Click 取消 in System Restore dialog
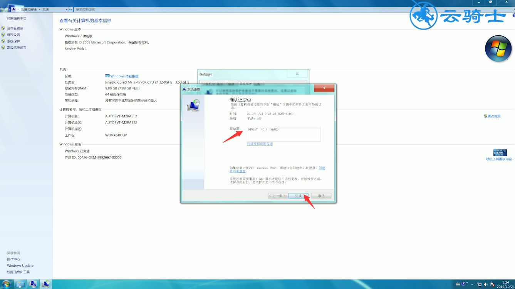The height and width of the screenshot is (289, 515). point(321,196)
